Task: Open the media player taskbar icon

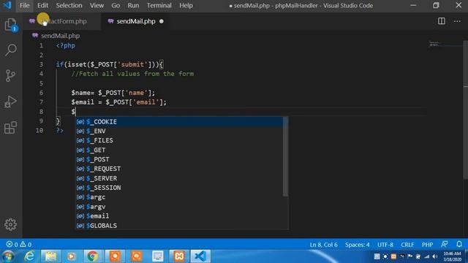Action: tap(72, 256)
